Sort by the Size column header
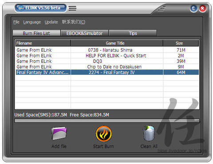The image size is (213, 164). coord(181,43)
